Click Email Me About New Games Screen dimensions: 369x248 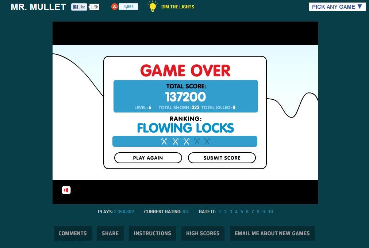point(272,233)
